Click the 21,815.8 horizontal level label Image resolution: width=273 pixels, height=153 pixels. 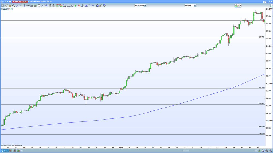262,133
